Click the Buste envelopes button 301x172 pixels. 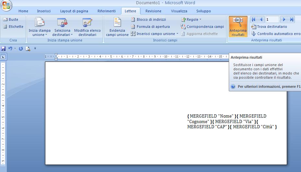(11, 19)
